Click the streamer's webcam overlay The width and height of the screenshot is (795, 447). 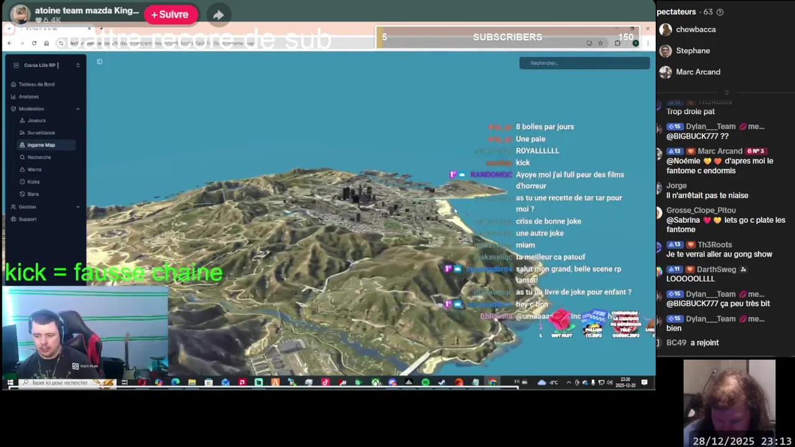(x=86, y=331)
